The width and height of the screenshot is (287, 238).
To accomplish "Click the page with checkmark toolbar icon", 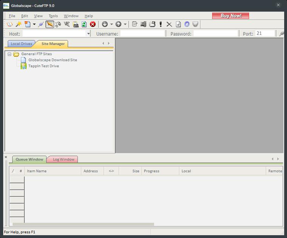I will click(178, 24).
